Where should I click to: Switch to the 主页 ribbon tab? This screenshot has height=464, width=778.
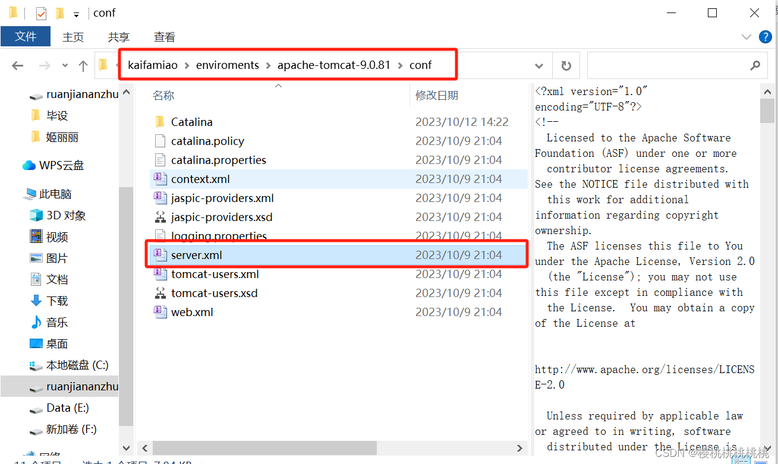(x=73, y=37)
